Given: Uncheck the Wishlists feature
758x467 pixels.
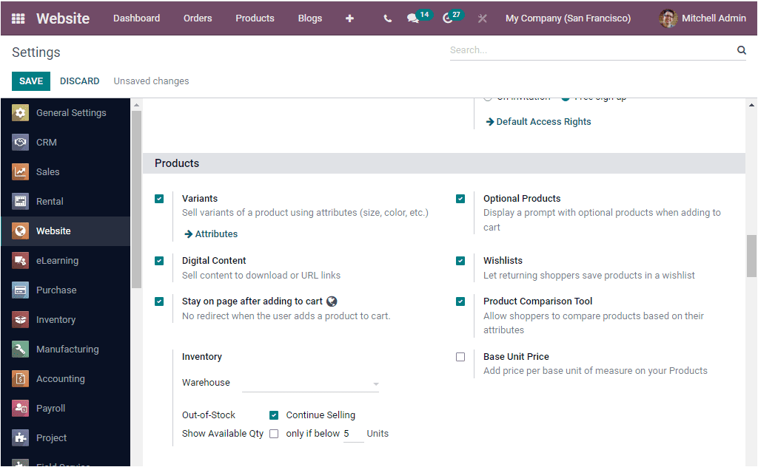Looking at the screenshot, I should point(460,260).
